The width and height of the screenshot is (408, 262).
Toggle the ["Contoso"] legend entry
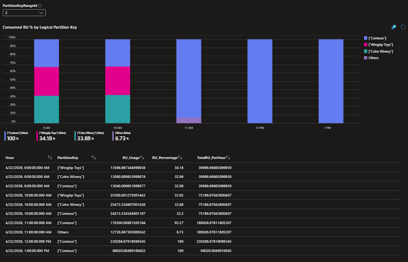375,38
